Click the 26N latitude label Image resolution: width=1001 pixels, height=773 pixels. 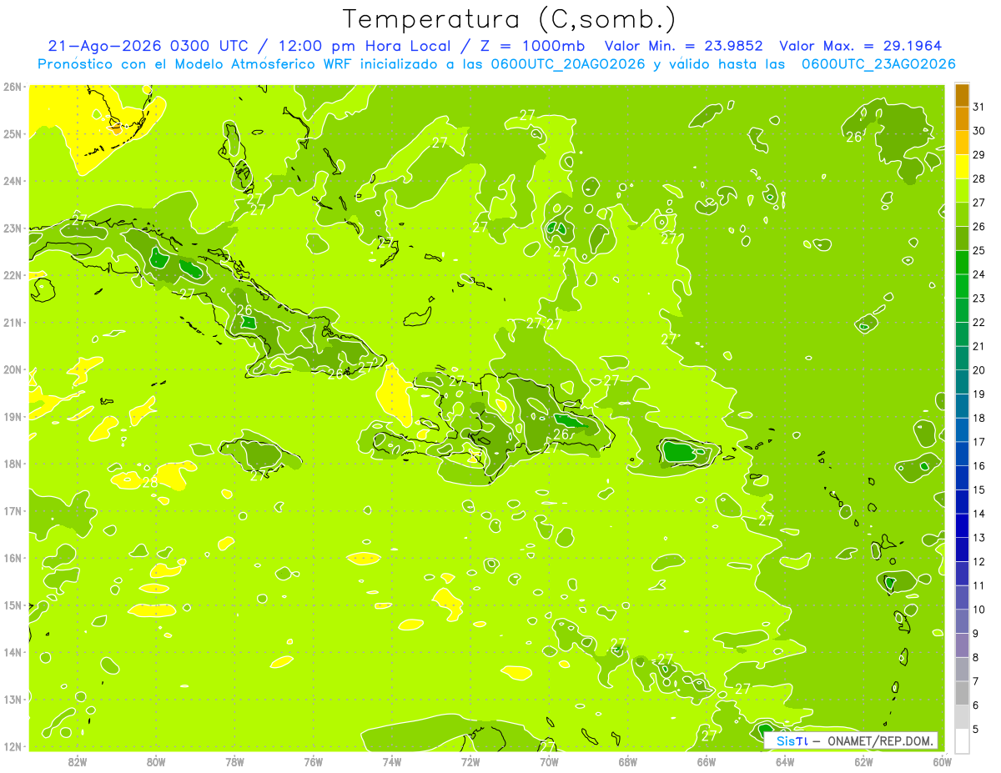[12, 87]
